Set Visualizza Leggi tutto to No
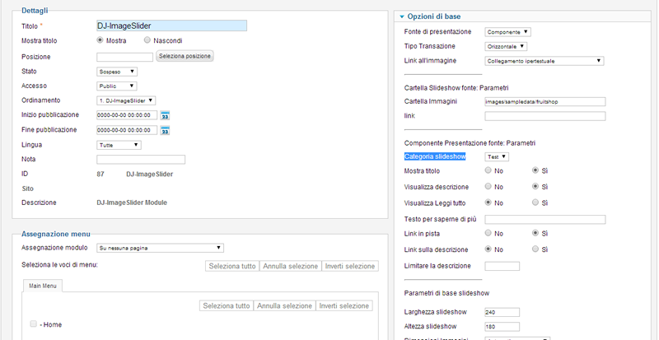The height and width of the screenshot is (340, 659). [x=488, y=203]
